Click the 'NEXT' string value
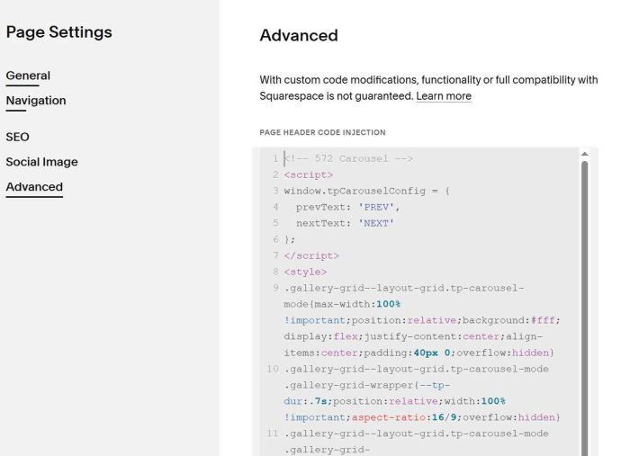This screenshot has width=630, height=456. (376, 224)
